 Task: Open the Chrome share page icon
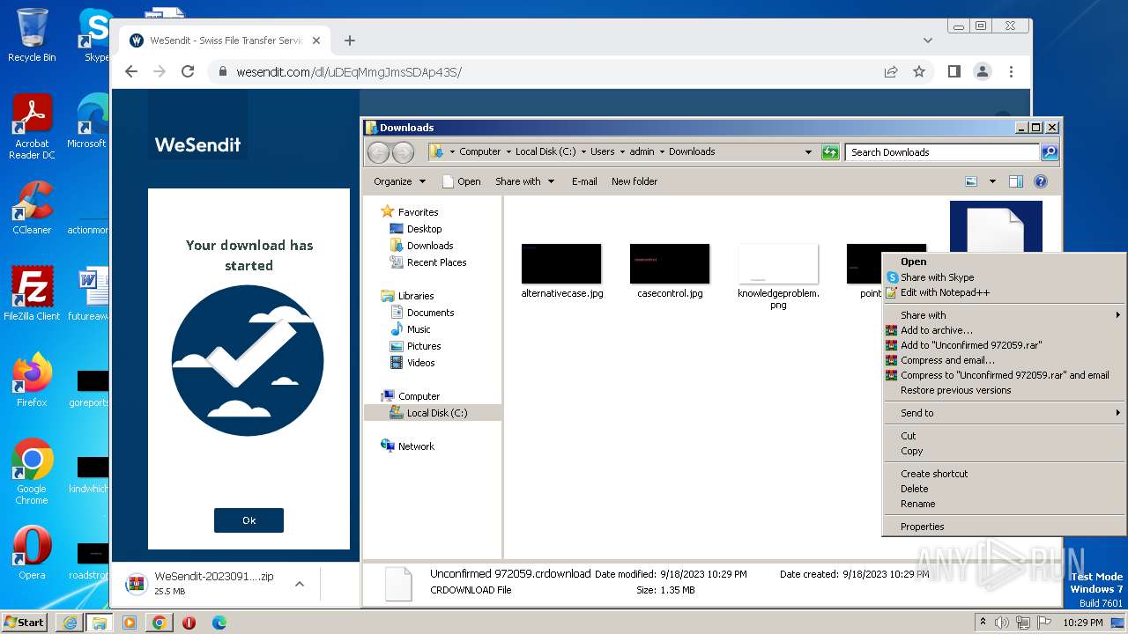coord(891,72)
